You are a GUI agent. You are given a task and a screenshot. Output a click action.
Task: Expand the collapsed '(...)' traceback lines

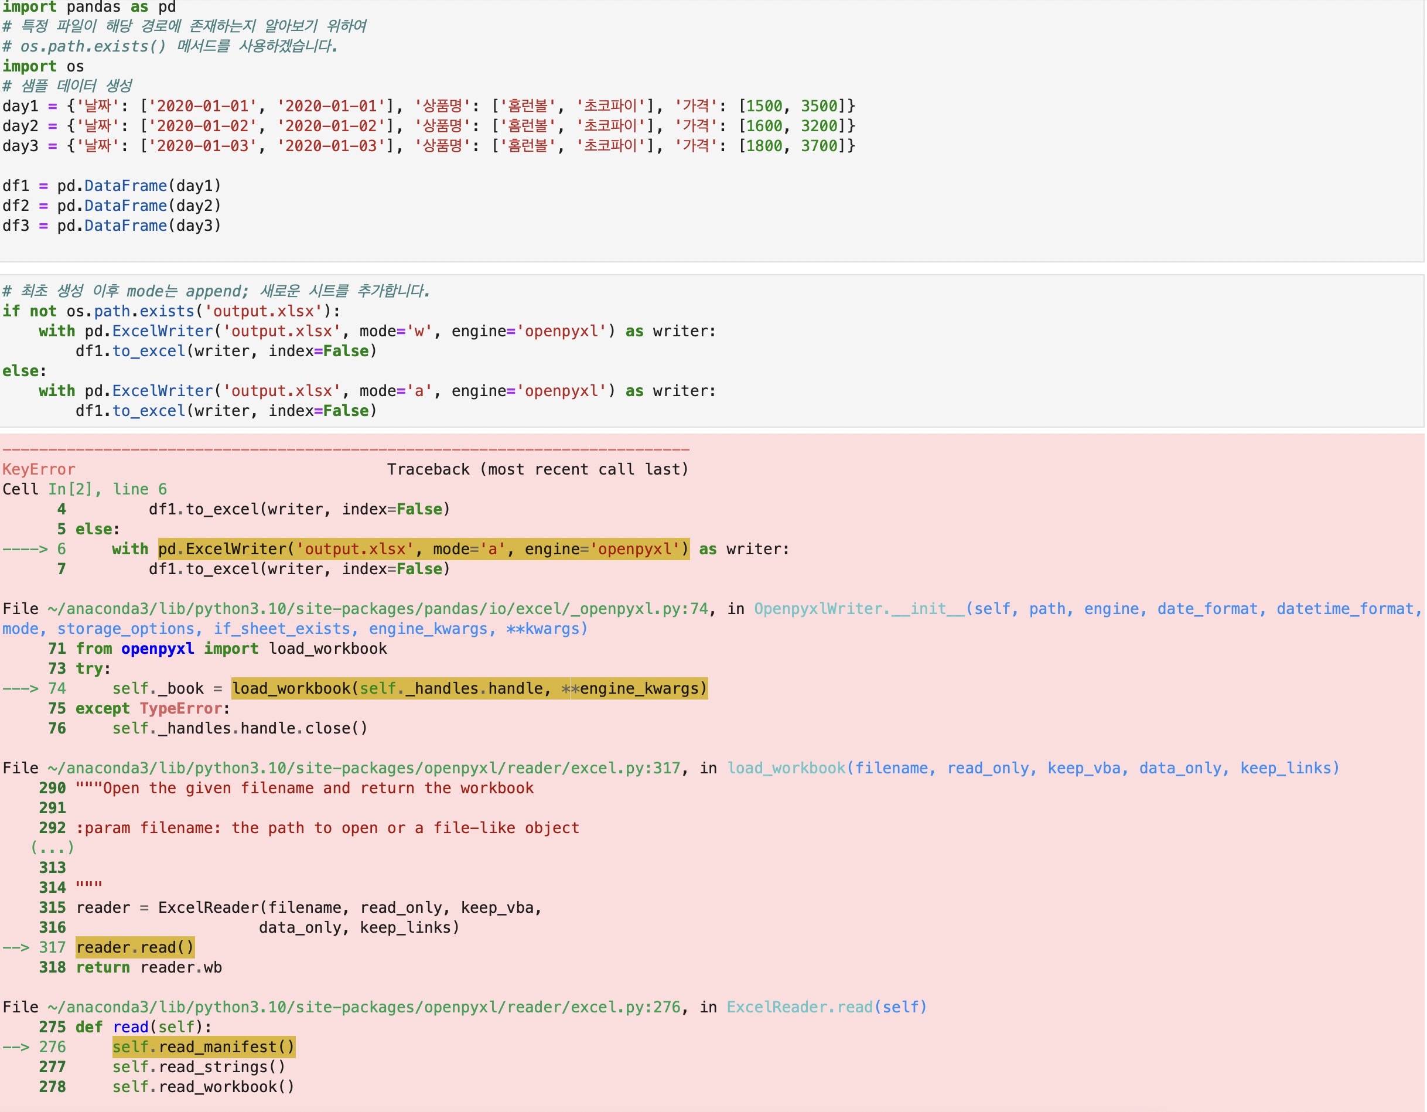(52, 848)
